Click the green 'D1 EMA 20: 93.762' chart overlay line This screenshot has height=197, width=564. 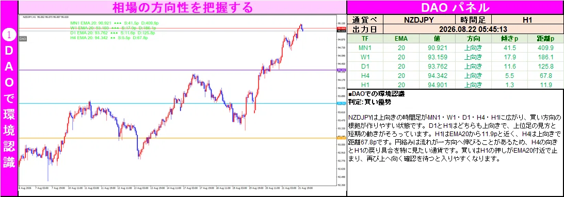112,32
